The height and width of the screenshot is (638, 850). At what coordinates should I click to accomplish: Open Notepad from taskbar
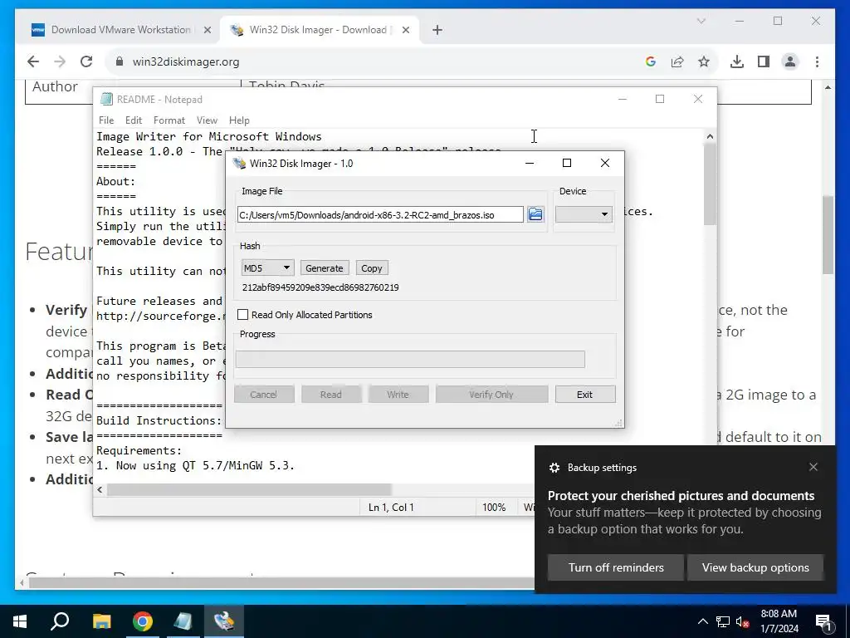183,621
